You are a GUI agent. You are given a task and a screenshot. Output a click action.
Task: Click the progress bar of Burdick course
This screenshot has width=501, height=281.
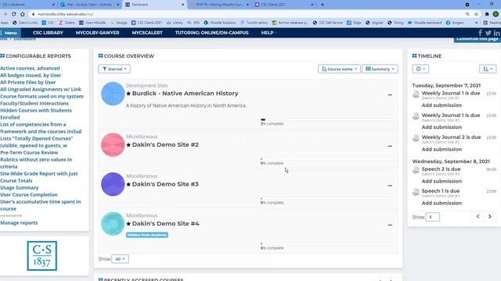[327, 119]
